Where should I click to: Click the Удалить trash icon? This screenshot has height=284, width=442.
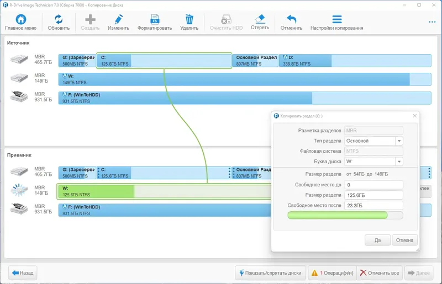click(x=189, y=19)
